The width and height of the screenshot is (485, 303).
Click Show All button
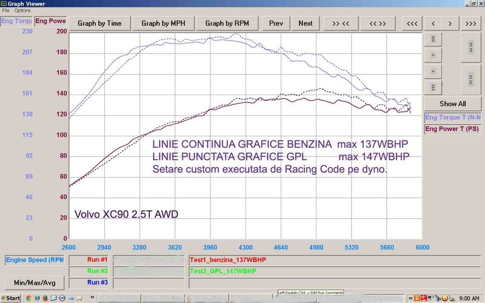click(453, 104)
